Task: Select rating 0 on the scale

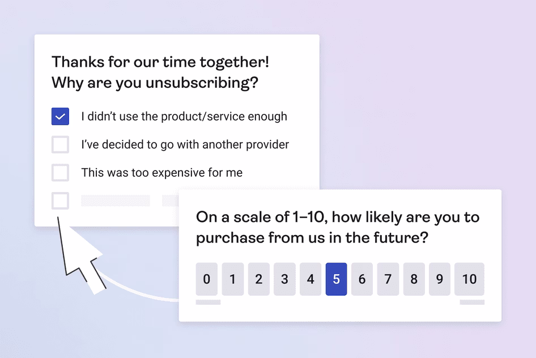Action: click(x=207, y=279)
